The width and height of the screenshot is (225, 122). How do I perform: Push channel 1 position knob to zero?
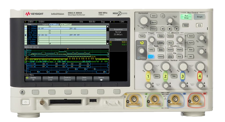point(148,86)
